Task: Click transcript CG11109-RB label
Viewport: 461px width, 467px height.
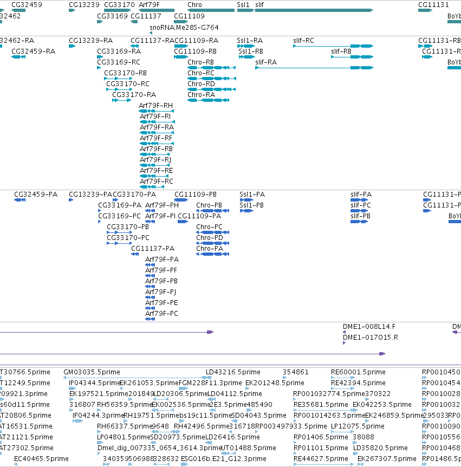Action: click(195, 51)
